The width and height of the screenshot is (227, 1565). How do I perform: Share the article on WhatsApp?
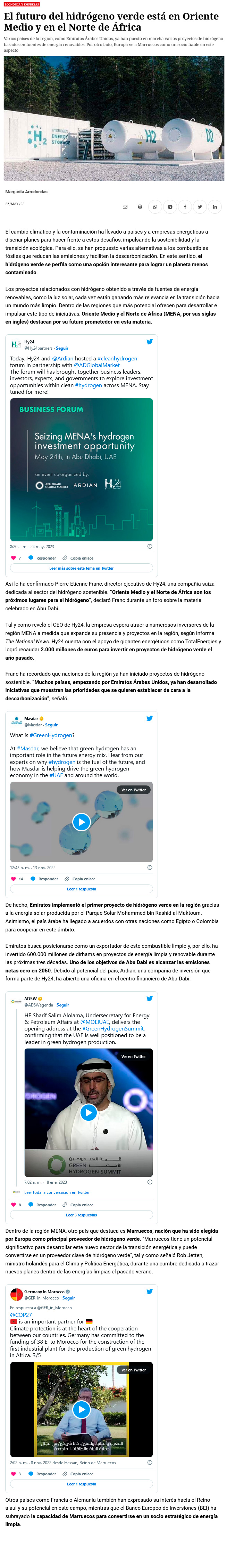pos(155,206)
